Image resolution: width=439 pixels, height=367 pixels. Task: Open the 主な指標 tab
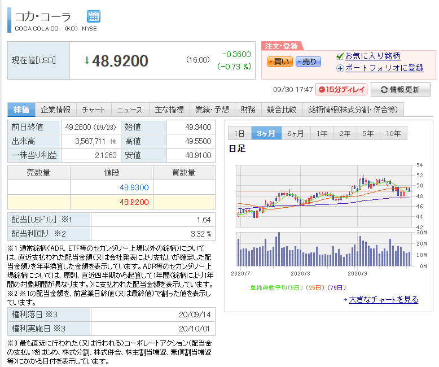(169, 110)
